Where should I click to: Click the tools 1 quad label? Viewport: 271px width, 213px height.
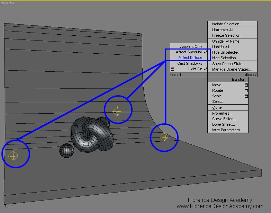176,75
